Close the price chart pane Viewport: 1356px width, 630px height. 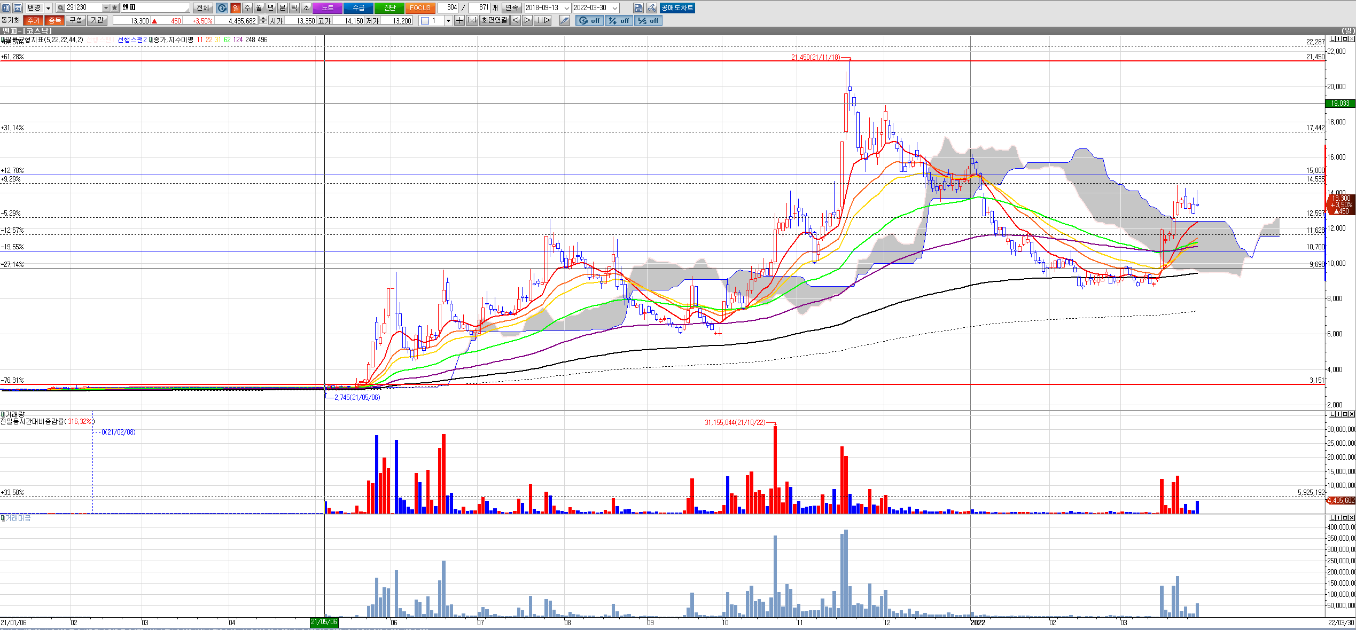tap(1352, 39)
